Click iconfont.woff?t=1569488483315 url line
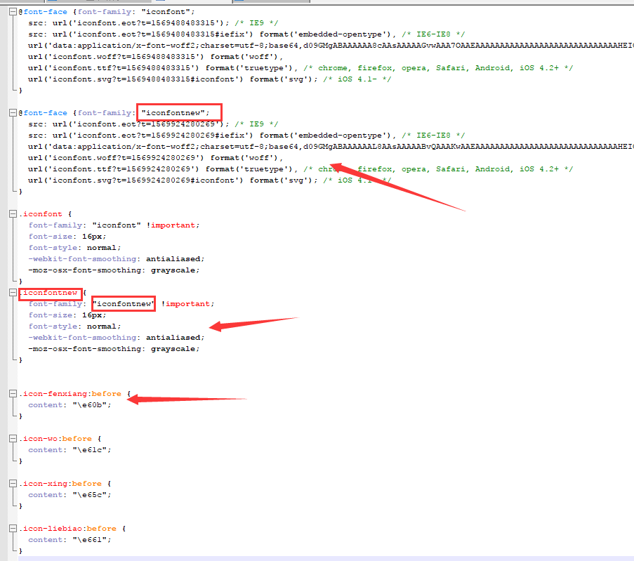 (156, 57)
